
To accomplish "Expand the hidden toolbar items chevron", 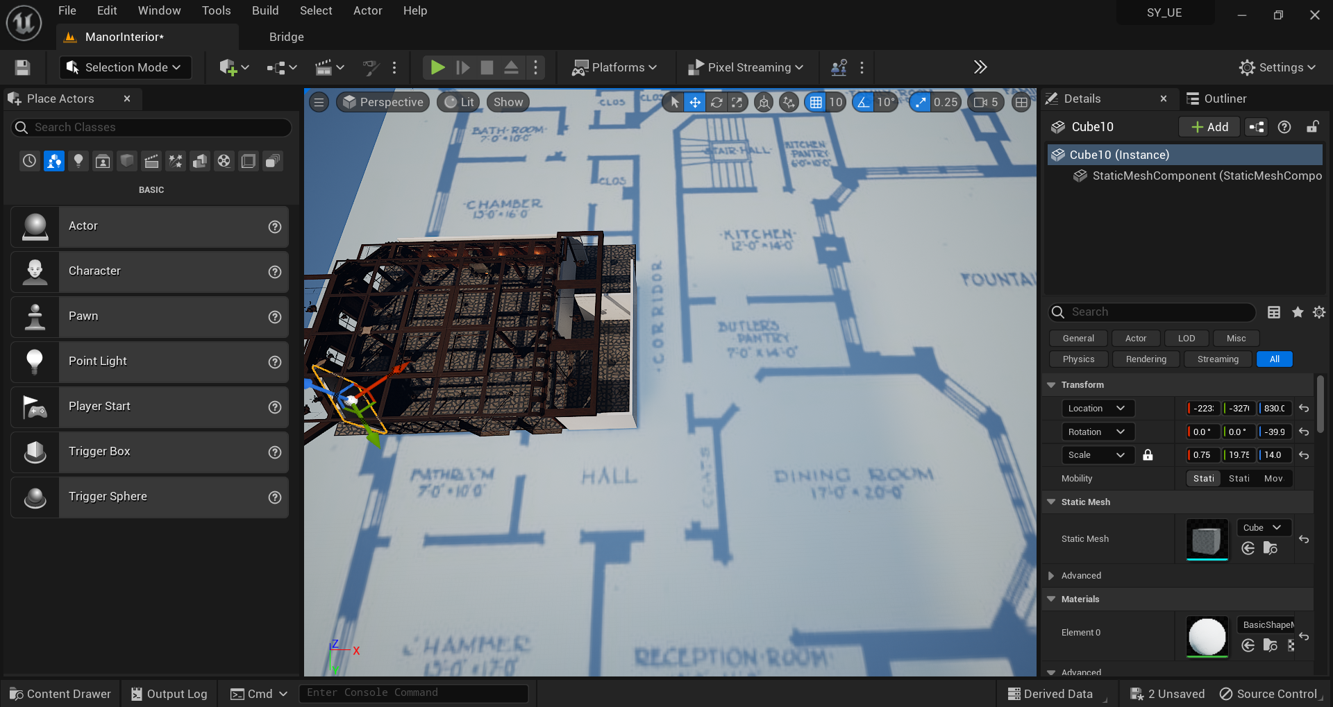I will pos(980,67).
